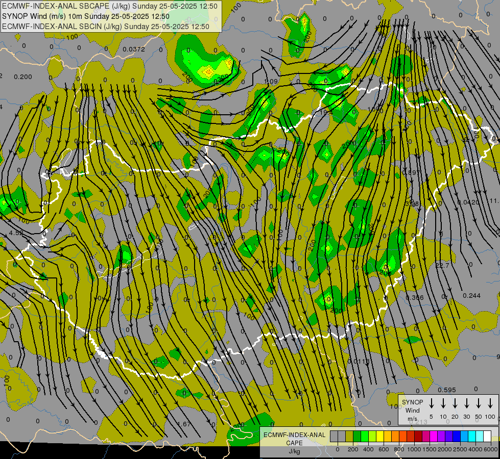
Task: Click the ECMWF-INDEX-ANAL CAPE legend label
Action: point(294,439)
